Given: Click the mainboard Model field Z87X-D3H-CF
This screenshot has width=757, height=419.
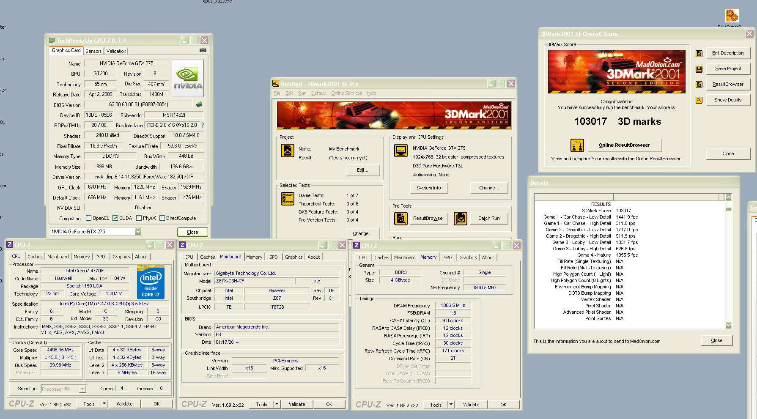Looking at the screenshot, I should point(253,281).
